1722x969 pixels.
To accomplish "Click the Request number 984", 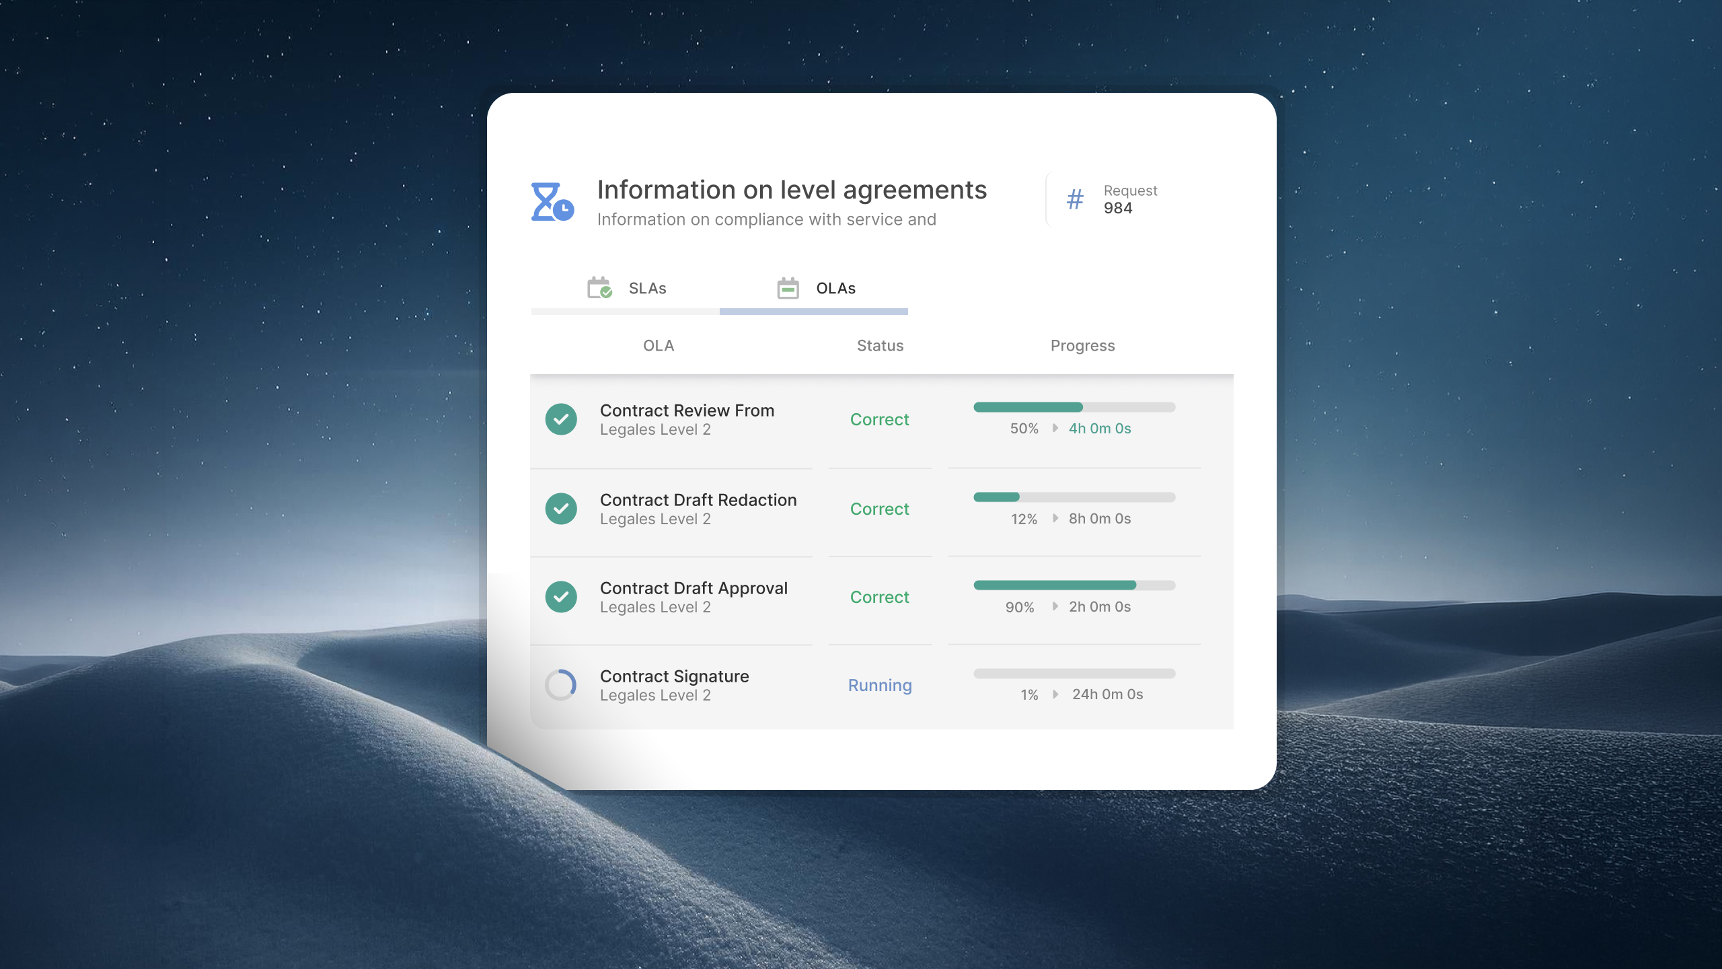I will tap(1117, 208).
